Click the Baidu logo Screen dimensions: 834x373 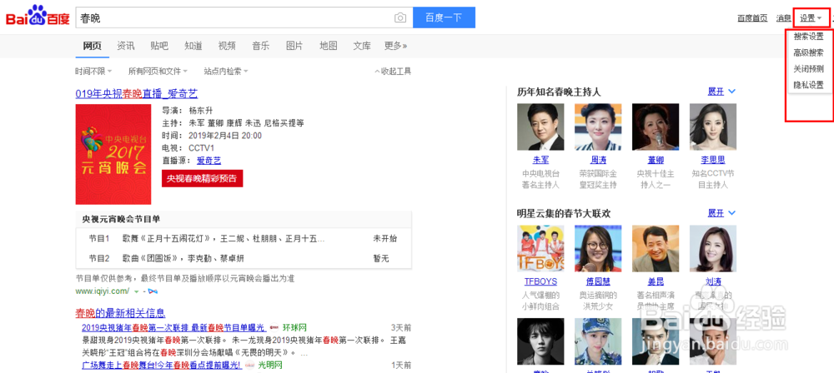point(38,17)
